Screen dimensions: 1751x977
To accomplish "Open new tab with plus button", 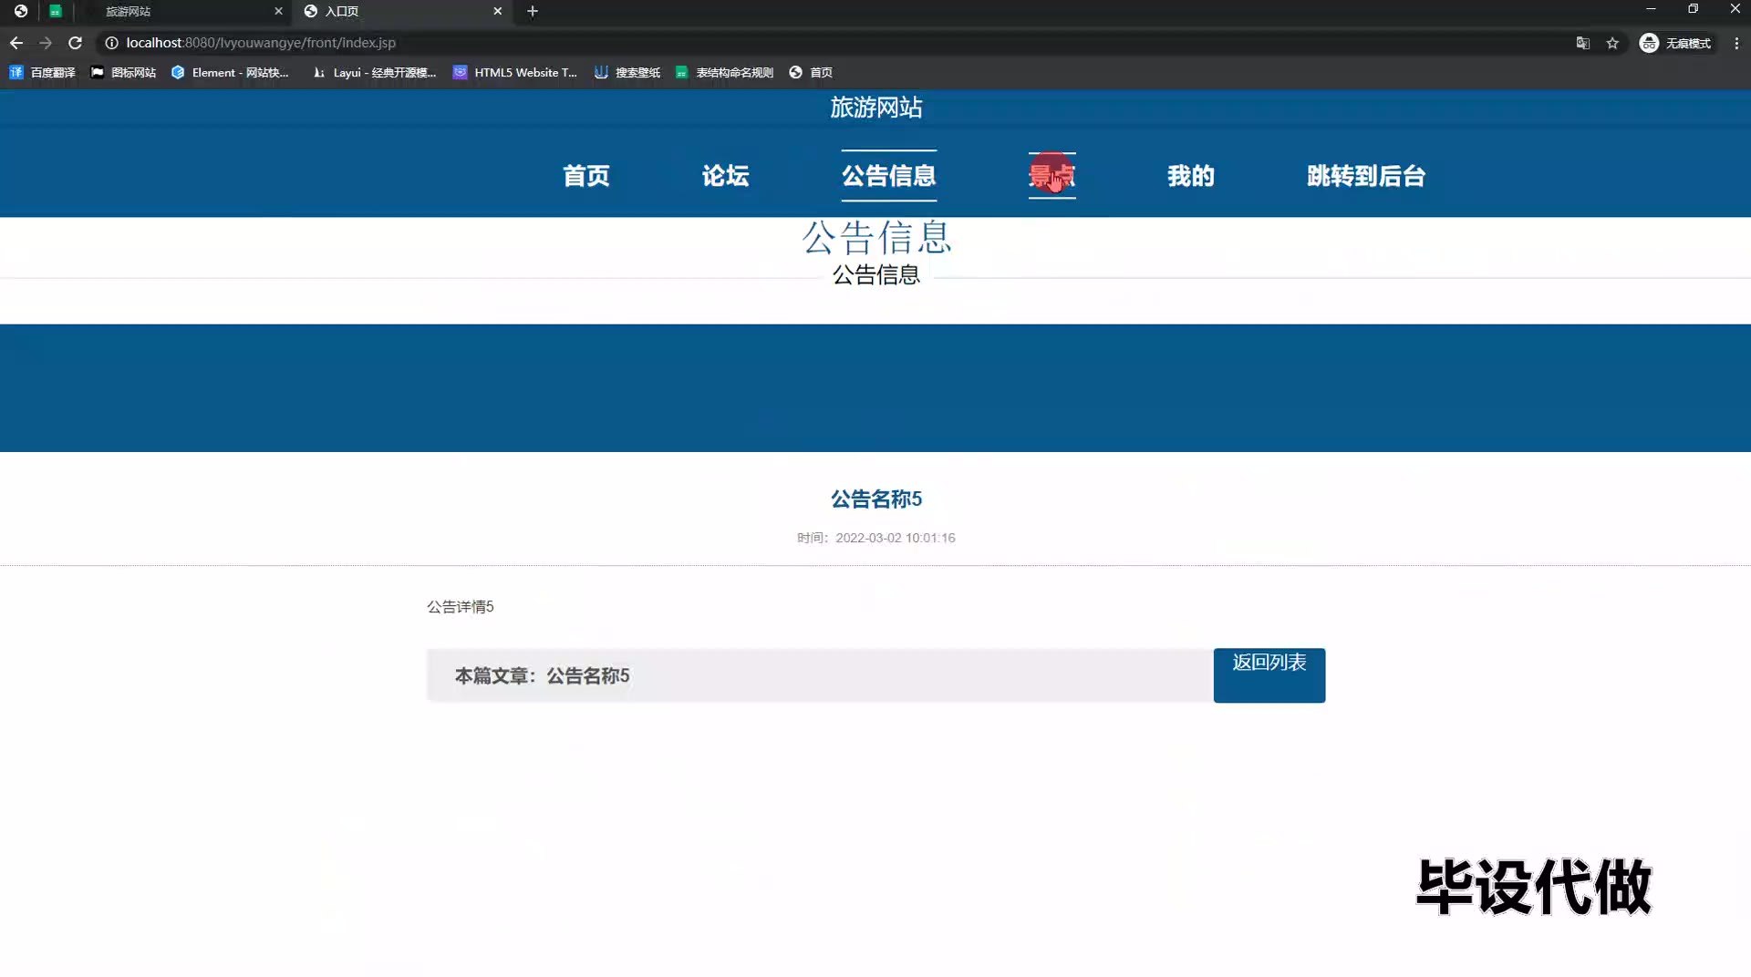I will coord(533,11).
